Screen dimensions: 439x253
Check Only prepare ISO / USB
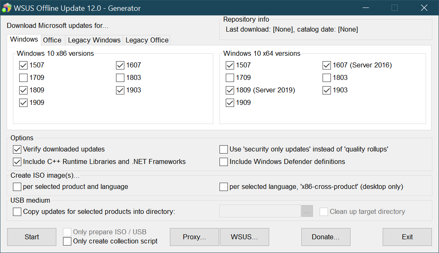(x=67, y=232)
